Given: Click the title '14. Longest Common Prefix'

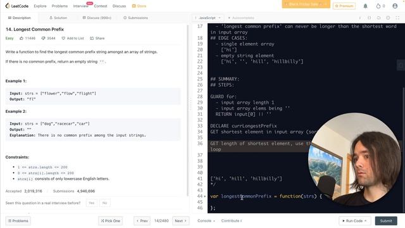Looking at the screenshot, I should 35,29.
